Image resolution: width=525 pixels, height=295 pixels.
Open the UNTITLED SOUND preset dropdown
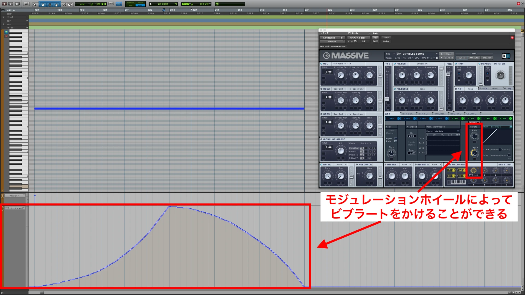[x=437, y=54]
